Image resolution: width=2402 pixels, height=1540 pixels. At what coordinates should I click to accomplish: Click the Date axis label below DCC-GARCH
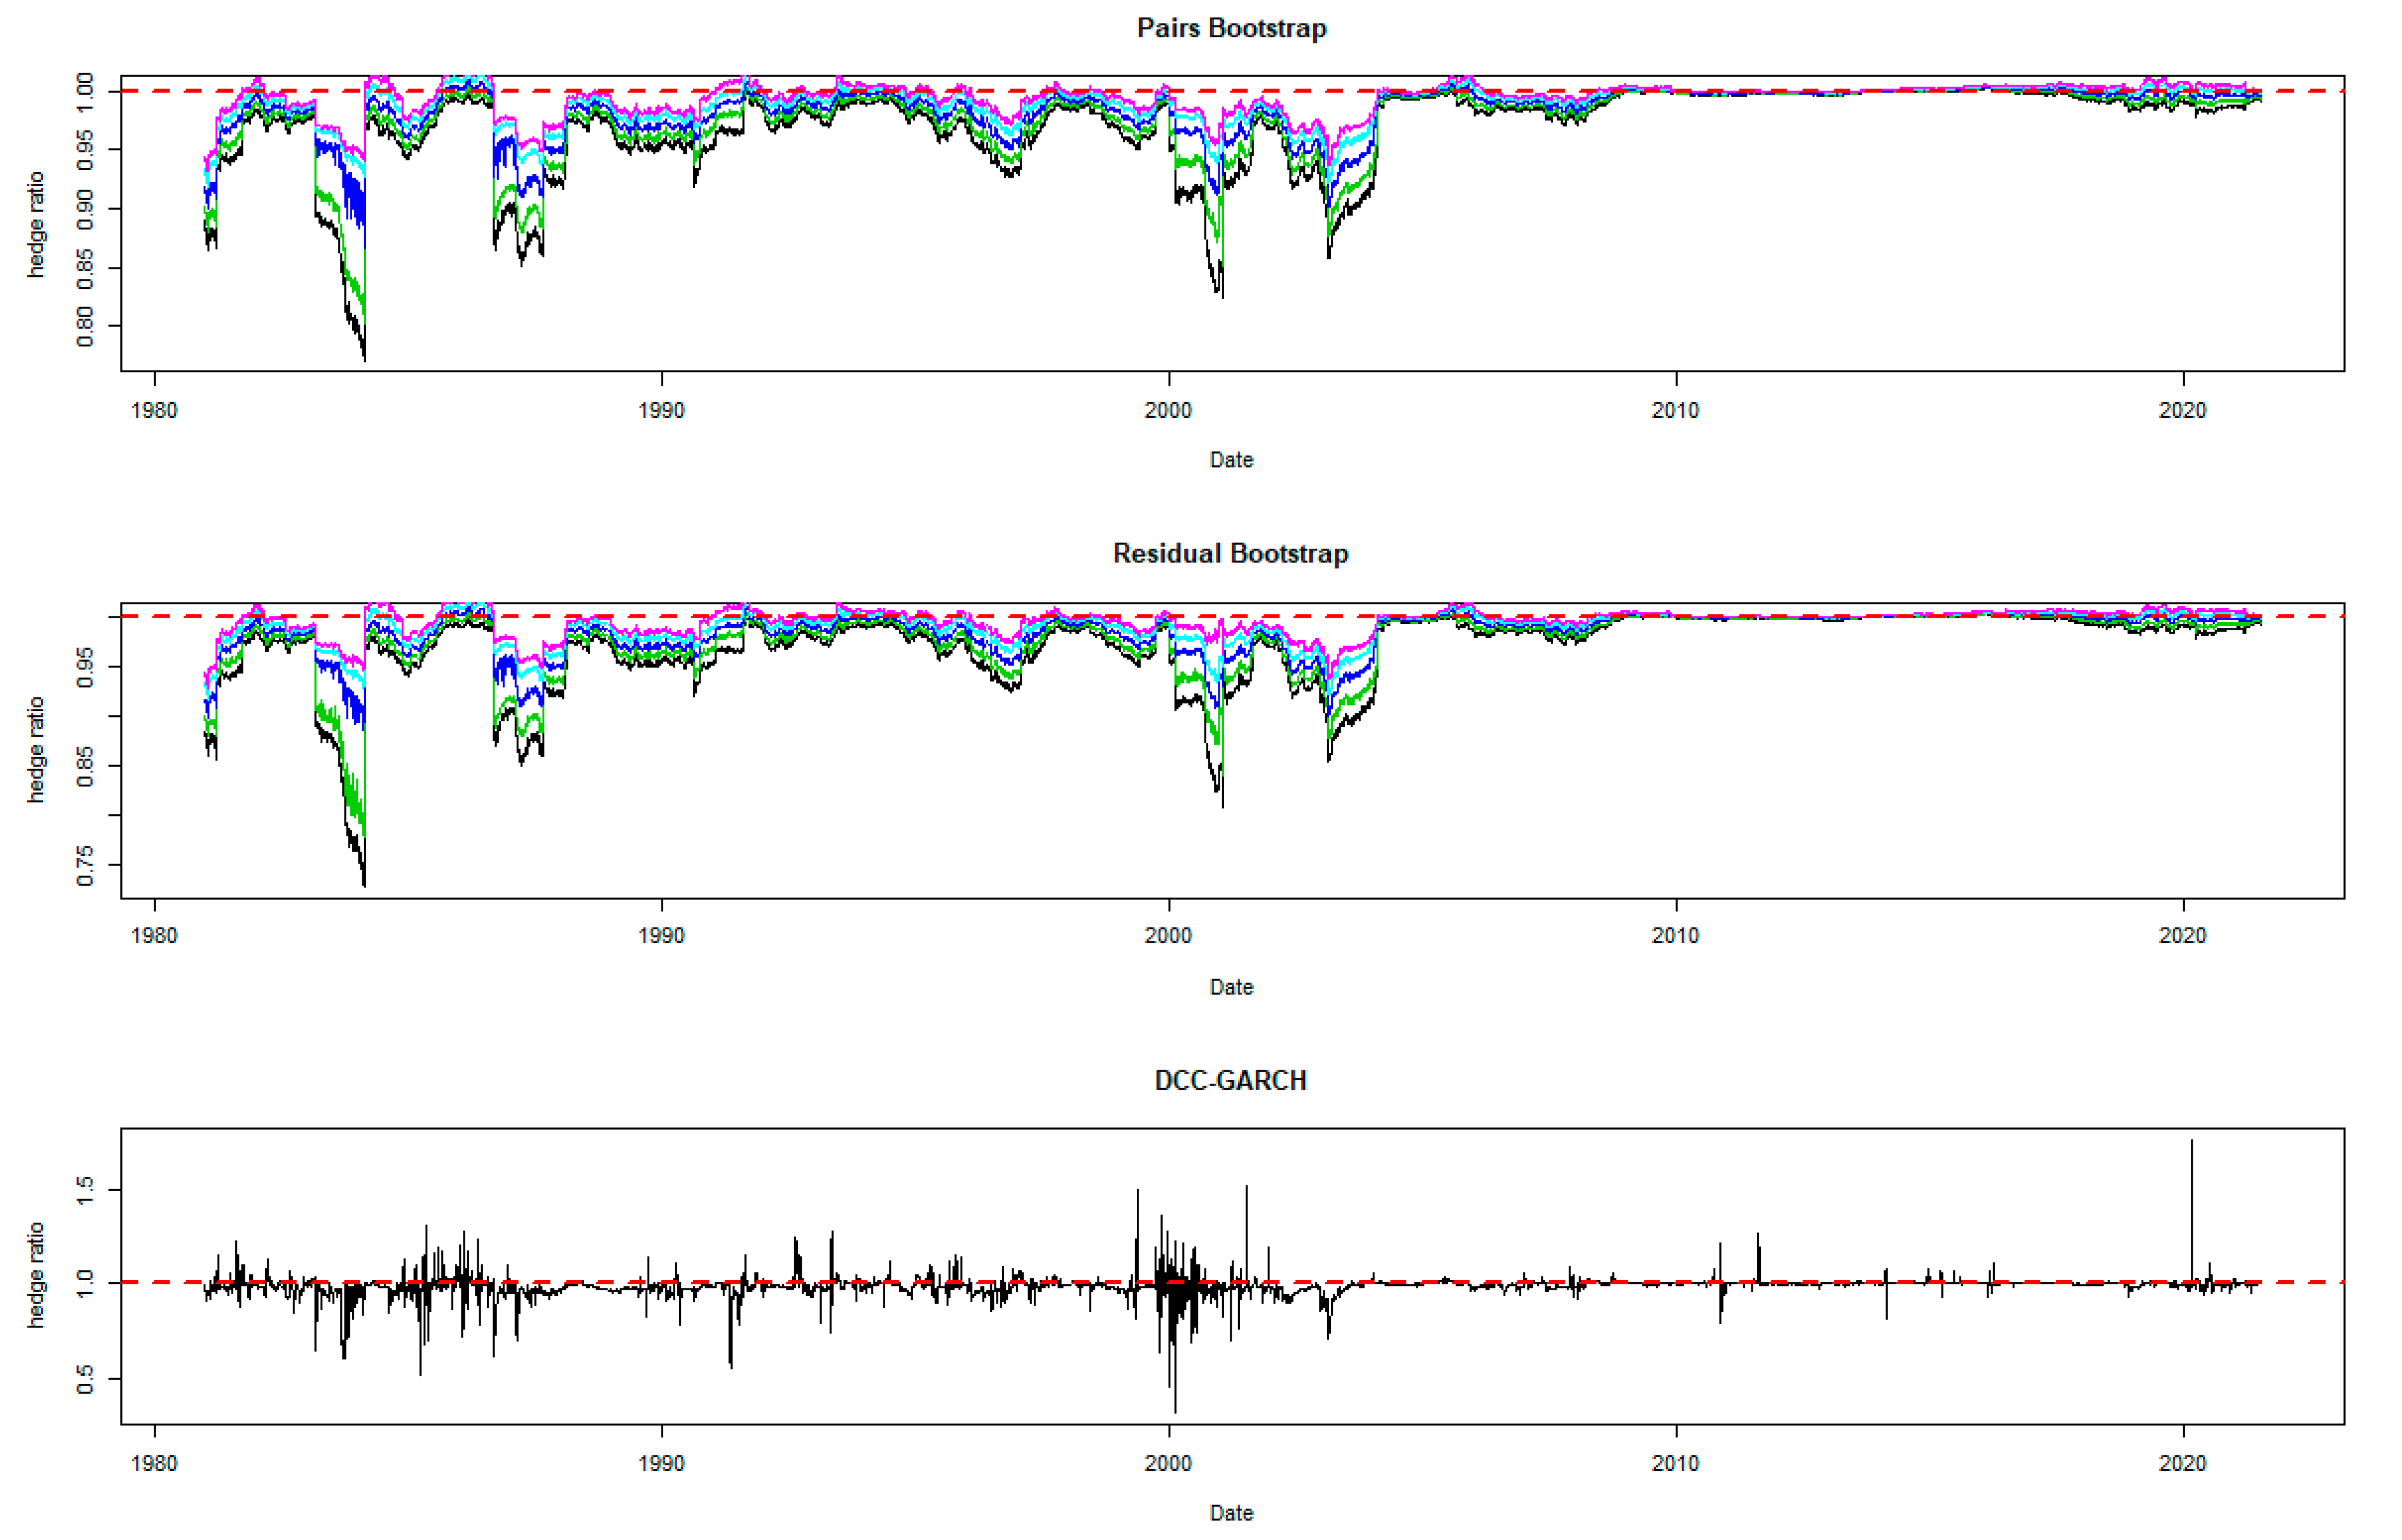(x=1231, y=1513)
